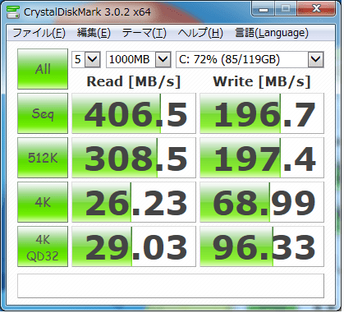Click the Seq write result 196.7

pos(262,113)
